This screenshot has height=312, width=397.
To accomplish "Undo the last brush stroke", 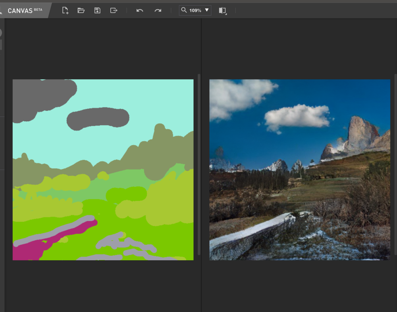I will 139,10.
